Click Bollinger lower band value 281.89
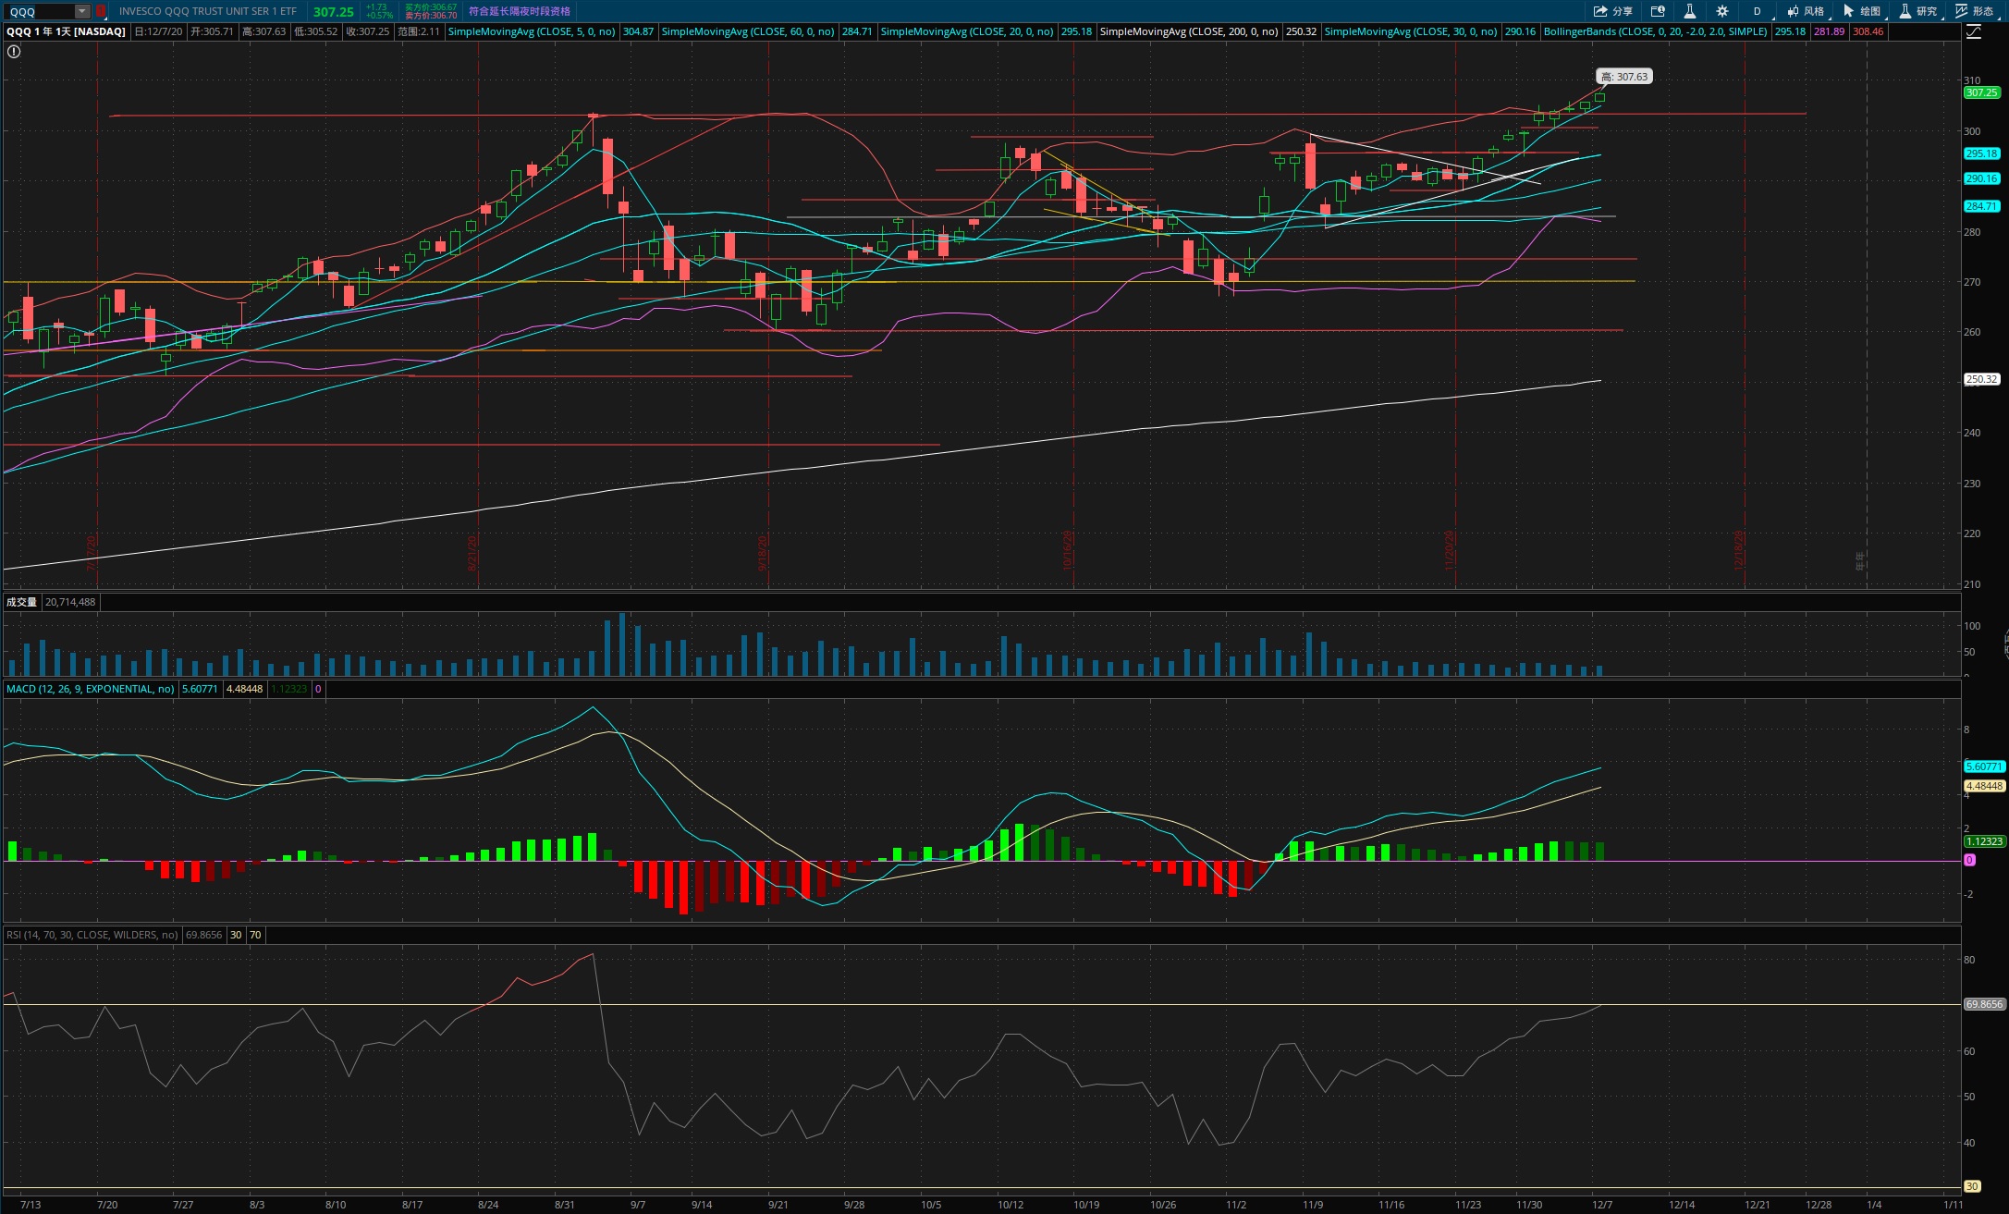Image resolution: width=2009 pixels, height=1214 pixels. click(x=1829, y=31)
